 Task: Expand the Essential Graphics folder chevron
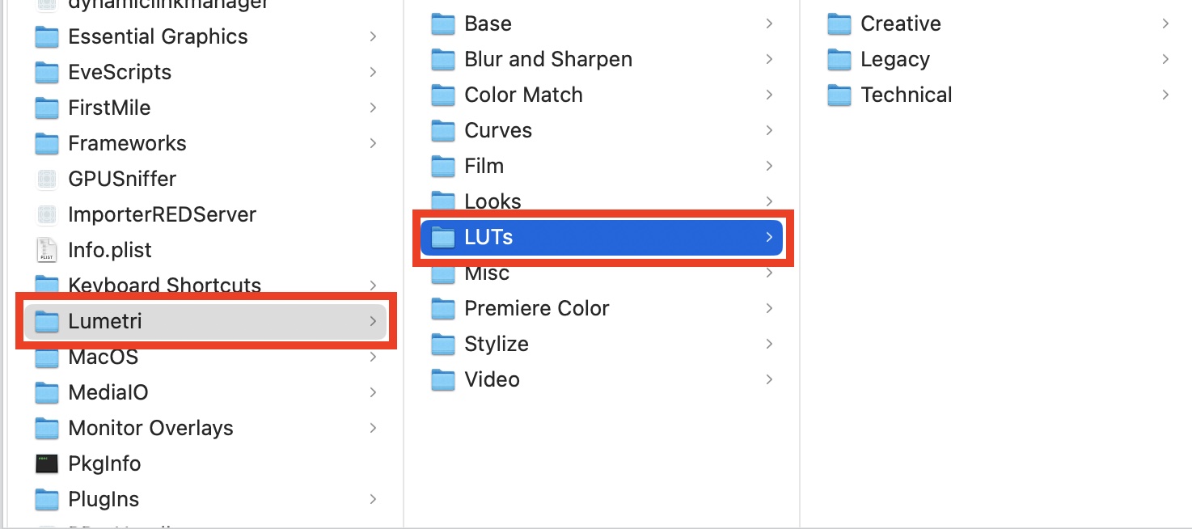coord(373,36)
